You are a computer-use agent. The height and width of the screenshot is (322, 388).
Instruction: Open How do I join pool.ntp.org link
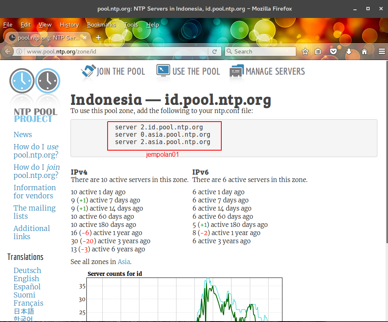(x=37, y=171)
